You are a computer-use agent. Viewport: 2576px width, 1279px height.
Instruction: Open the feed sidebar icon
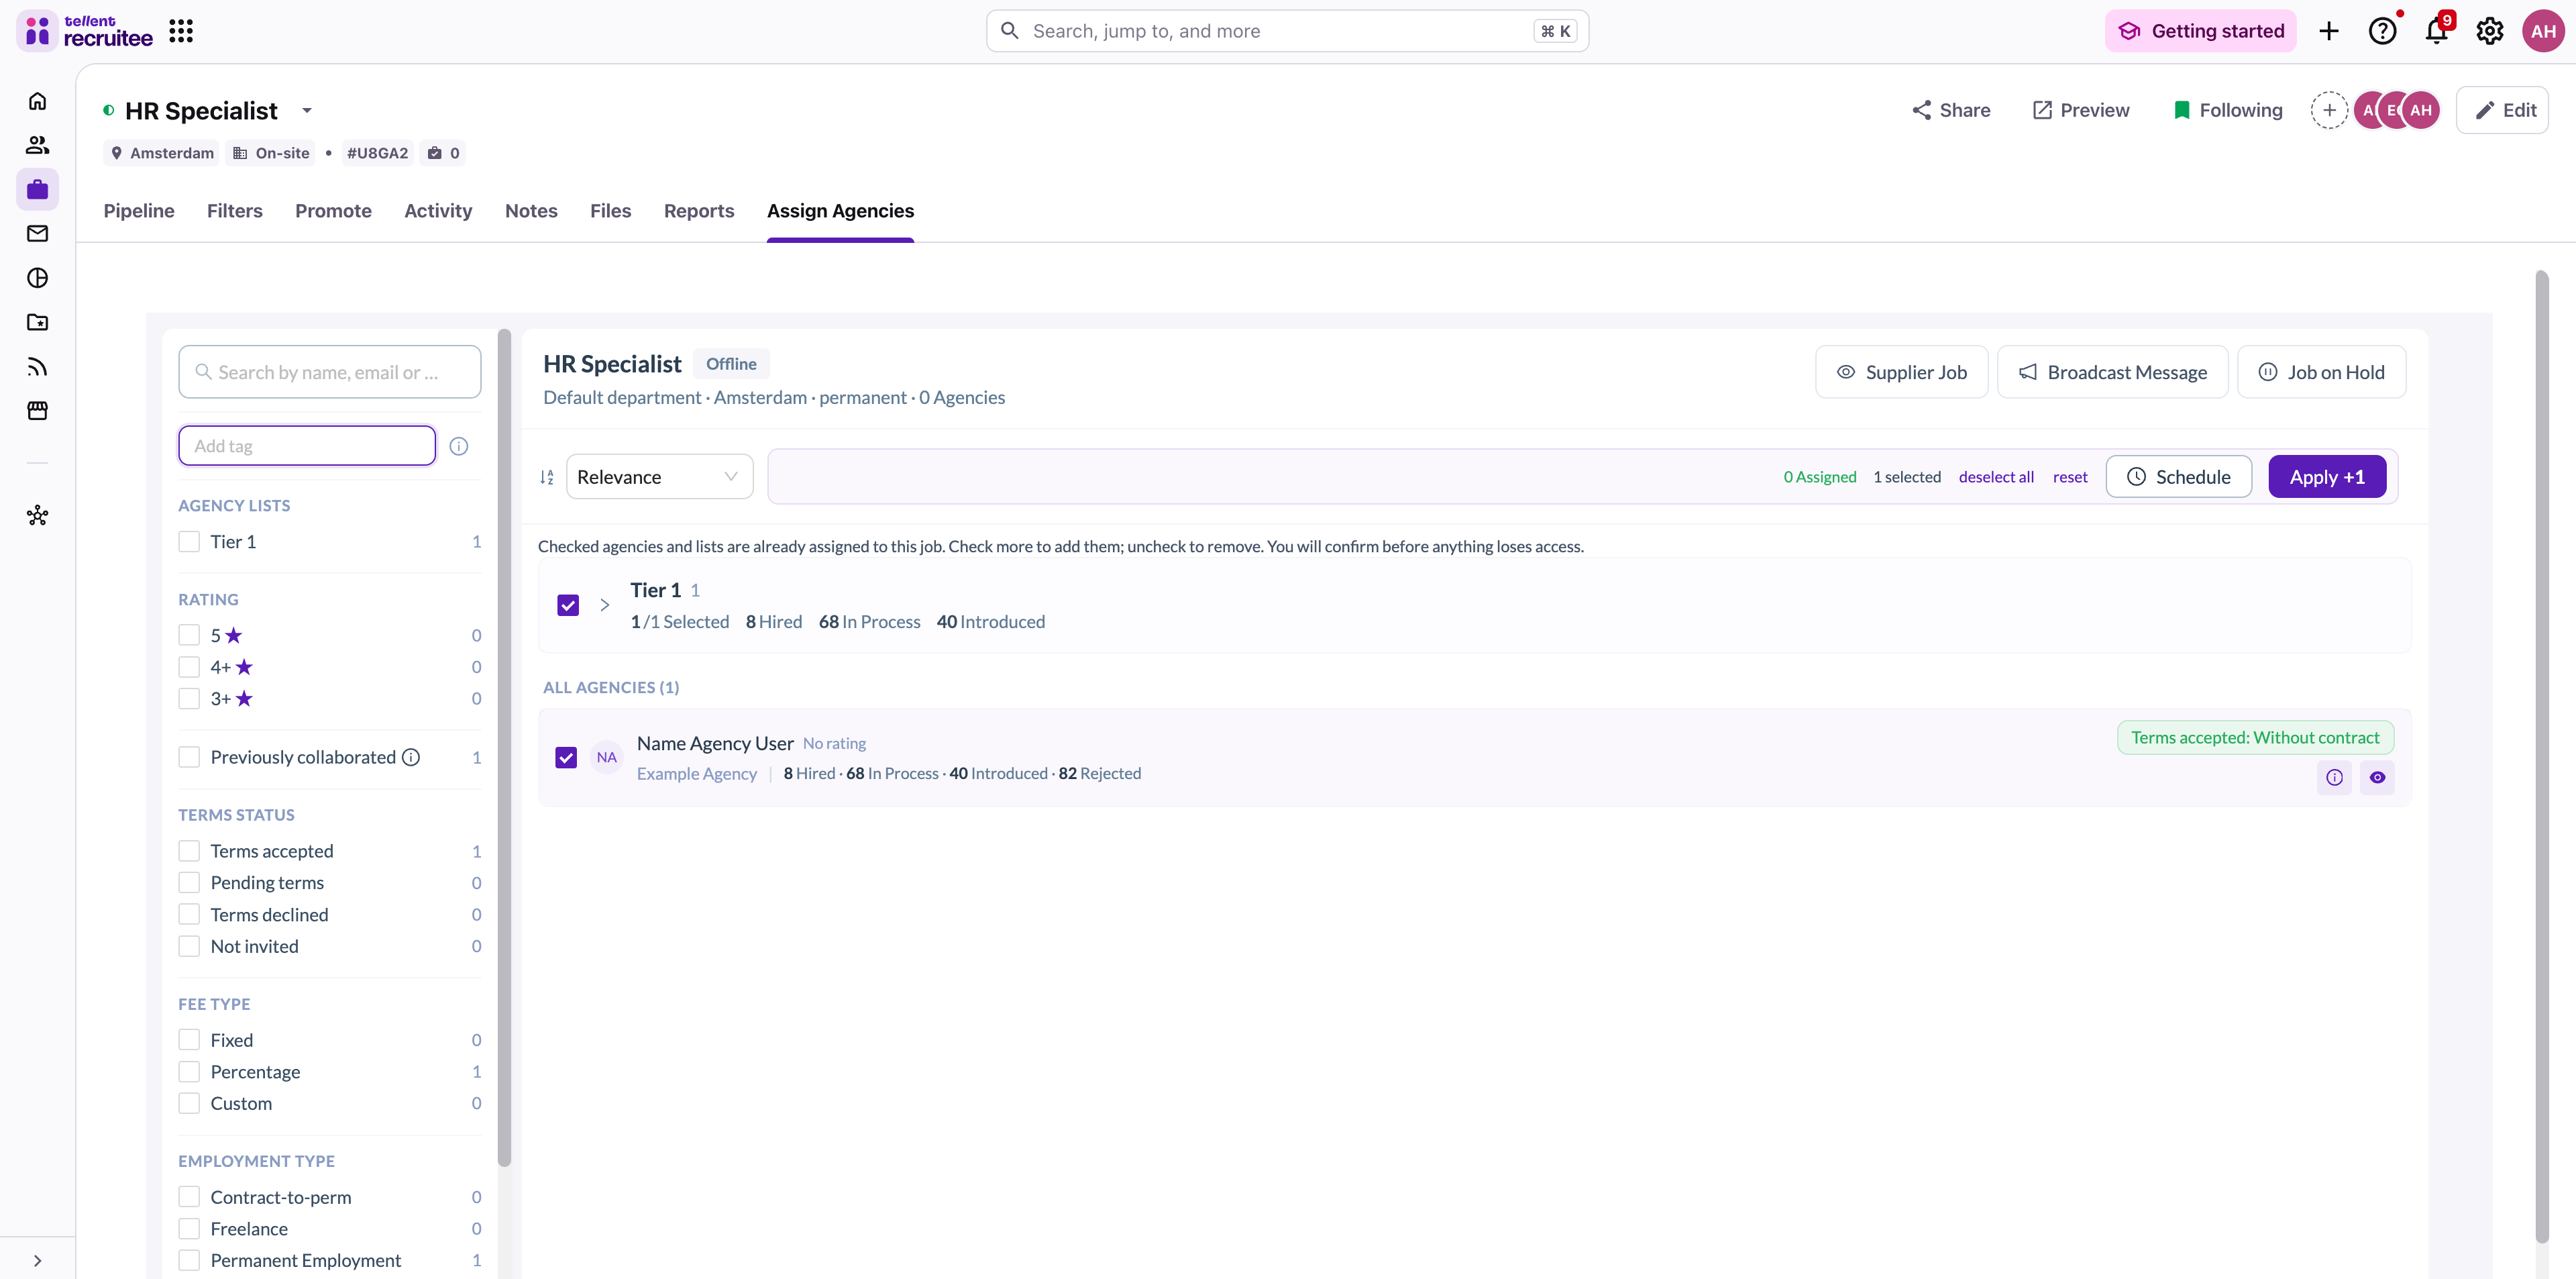click(37, 366)
